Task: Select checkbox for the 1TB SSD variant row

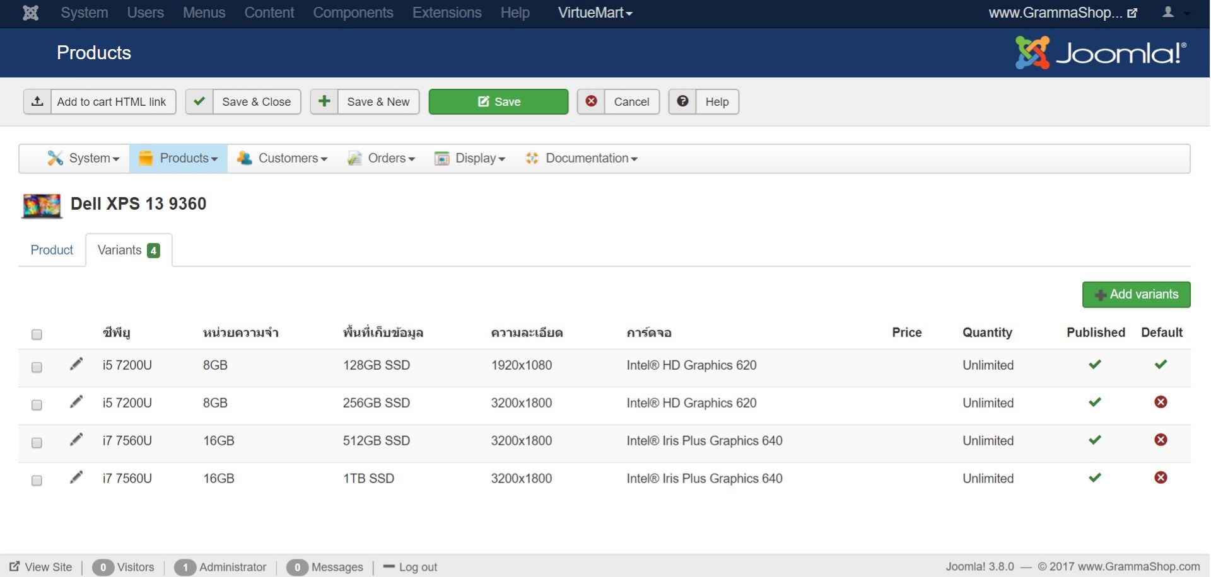Action: [37, 481]
